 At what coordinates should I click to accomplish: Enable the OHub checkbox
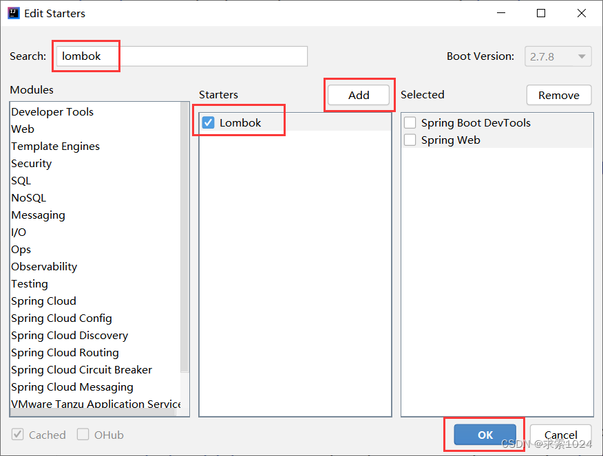[x=83, y=435]
